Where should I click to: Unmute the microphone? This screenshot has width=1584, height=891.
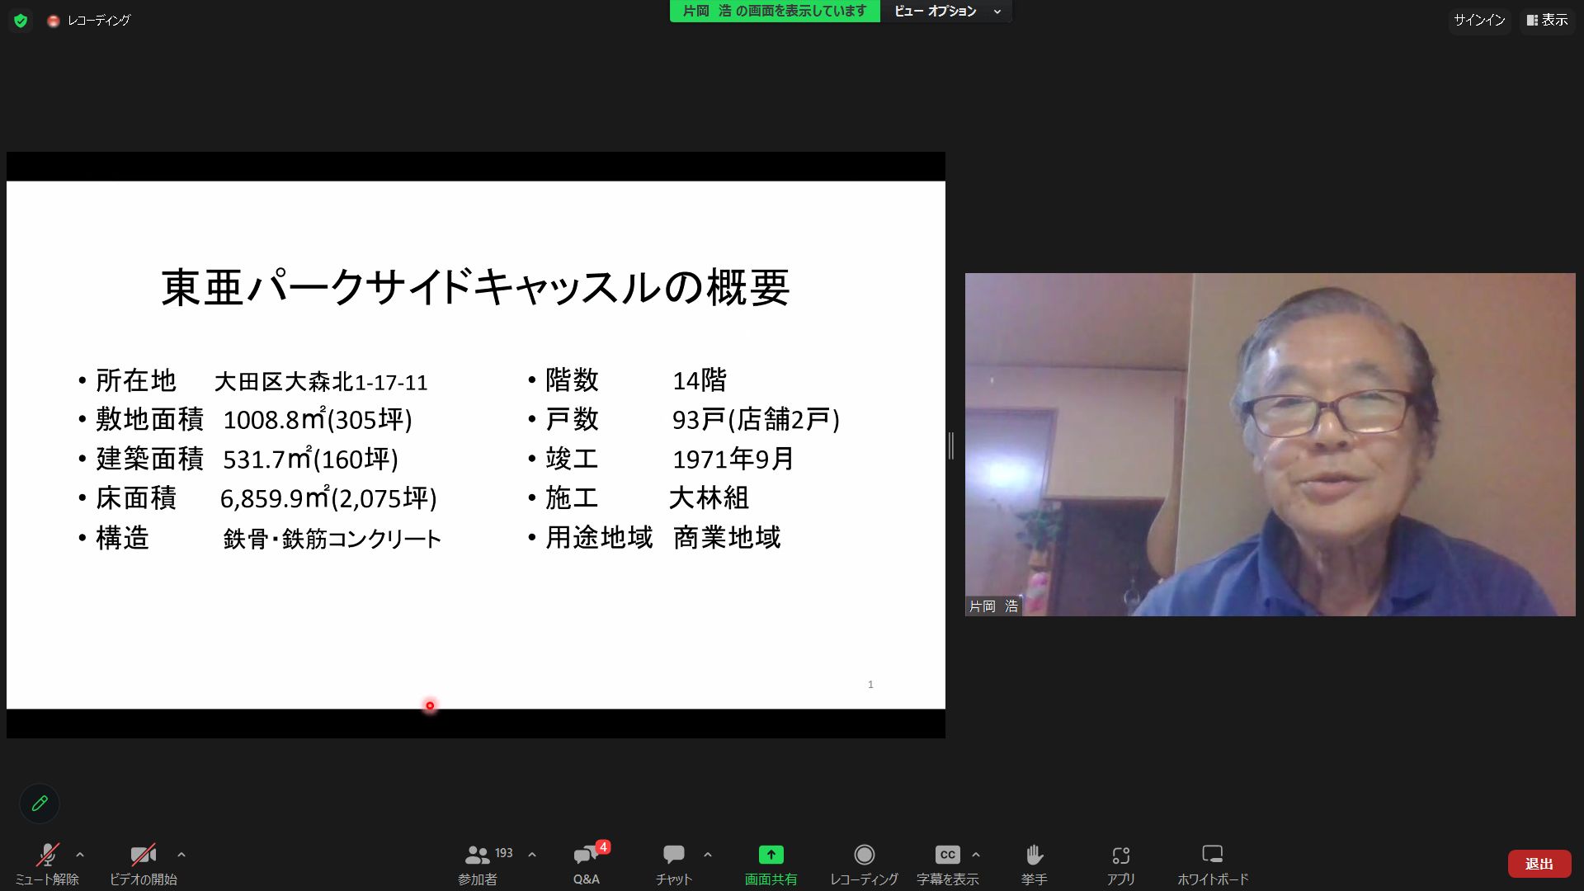click(47, 863)
